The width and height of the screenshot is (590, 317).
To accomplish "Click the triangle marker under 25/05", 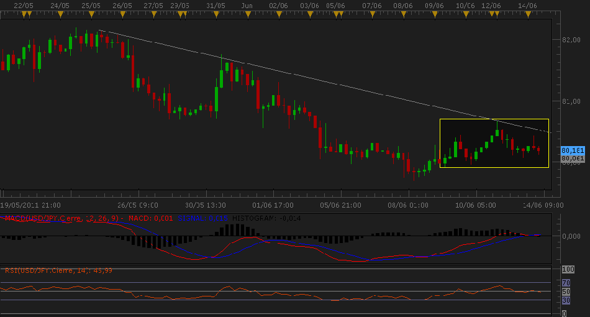I will coord(91,14).
